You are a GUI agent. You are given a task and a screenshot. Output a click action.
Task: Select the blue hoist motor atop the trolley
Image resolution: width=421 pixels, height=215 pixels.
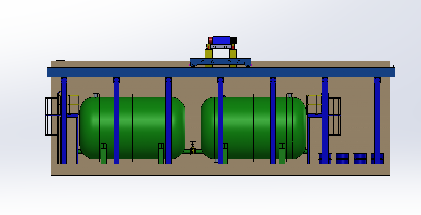(221, 40)
